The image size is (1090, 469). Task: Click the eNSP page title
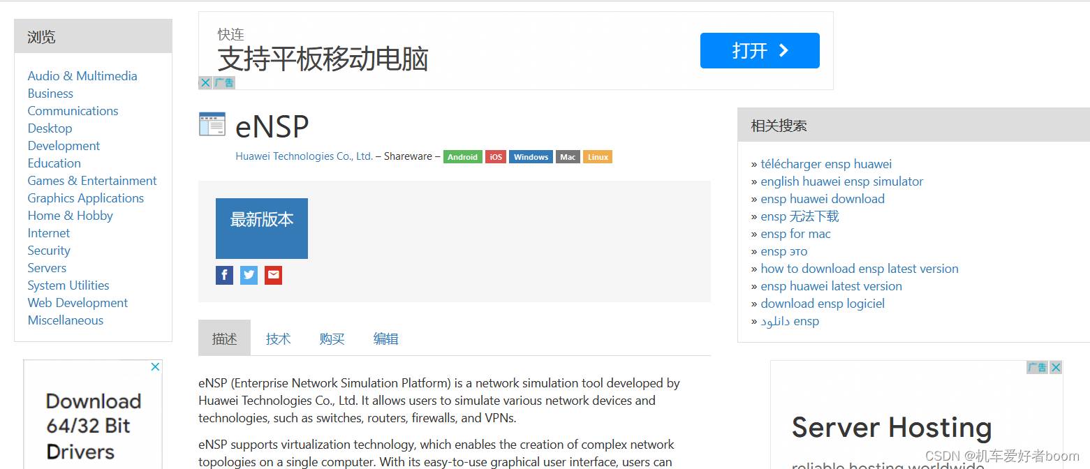[x=272, y=126]
